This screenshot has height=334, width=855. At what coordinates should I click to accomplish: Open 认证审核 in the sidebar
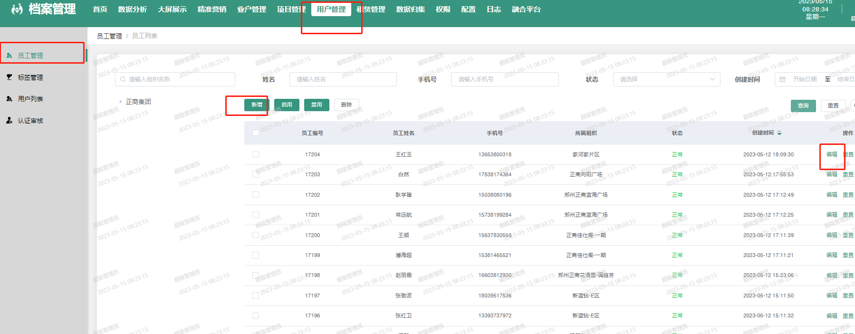[x=30, y=121]
